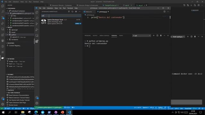Collapse the VOLUMES section

(10, 74)
